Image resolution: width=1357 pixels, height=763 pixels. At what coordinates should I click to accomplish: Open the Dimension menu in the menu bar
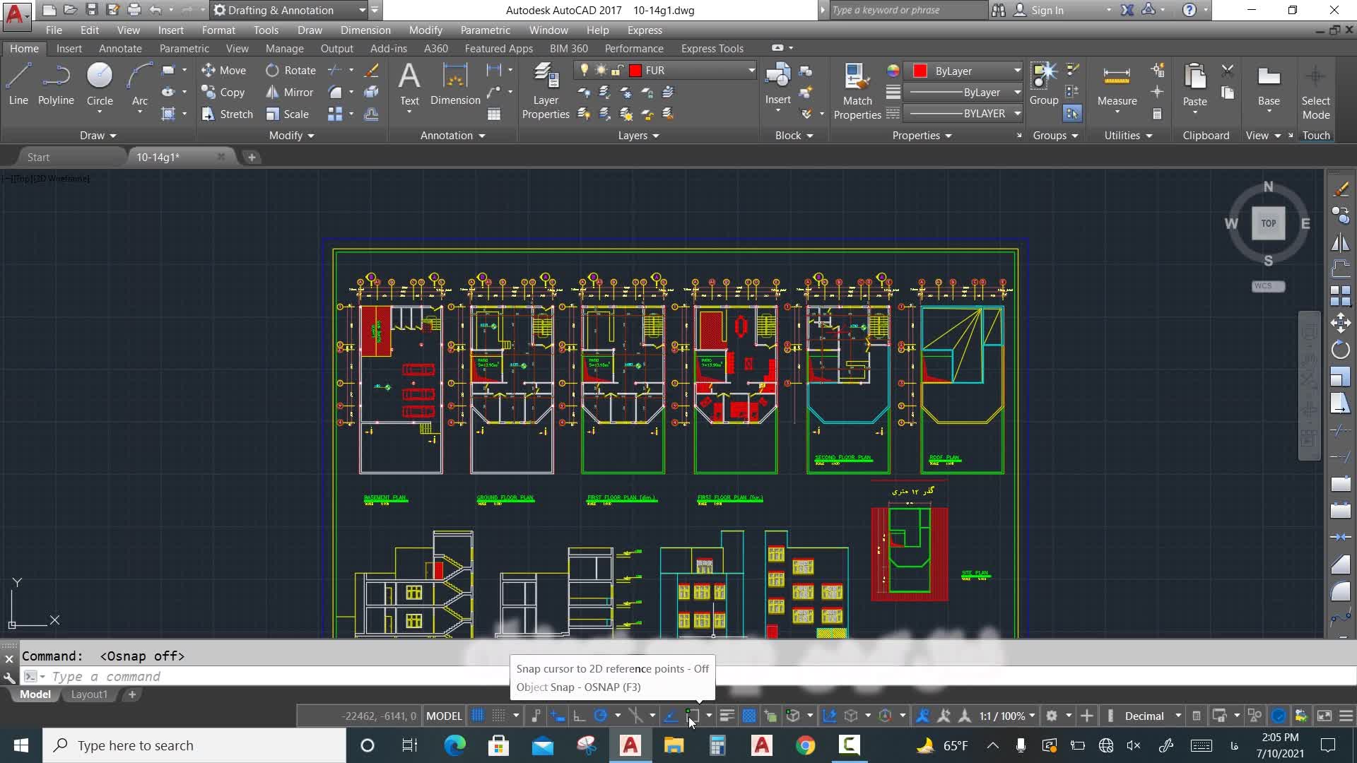click(x=365, y=30)
